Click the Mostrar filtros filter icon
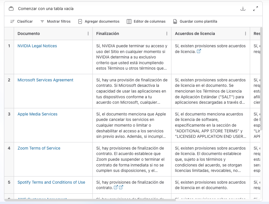 (x=42, y=21)
